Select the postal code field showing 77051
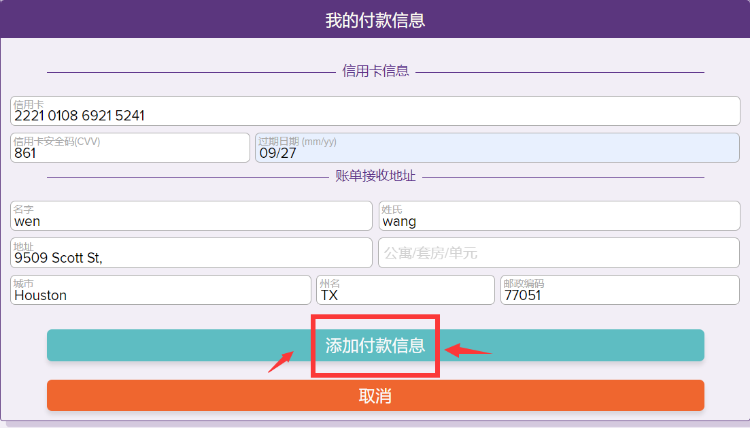The height and width of the screenshot is (428, 750). [619, 291]
